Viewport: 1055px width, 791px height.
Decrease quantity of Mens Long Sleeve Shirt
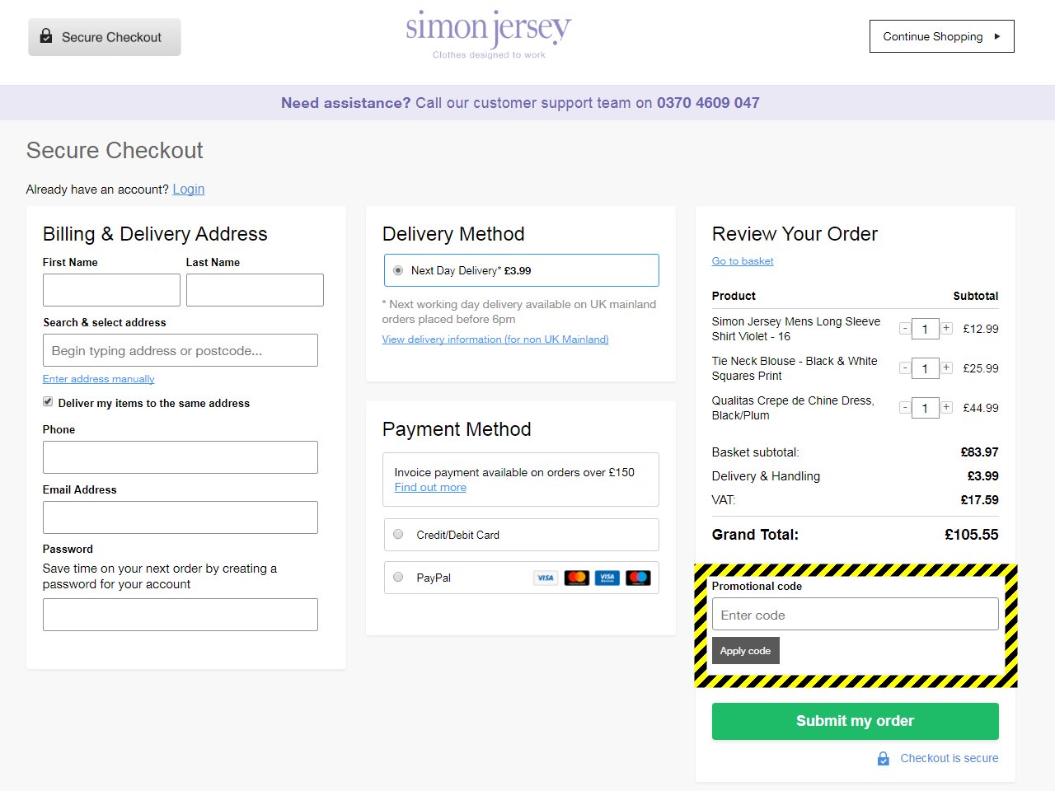pyautogui.click(x=905, y=328)
